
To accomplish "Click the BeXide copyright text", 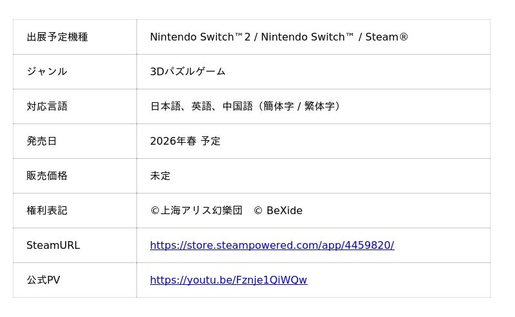I will [284, 211].
